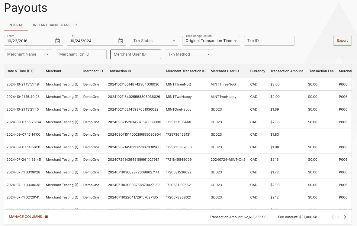Select the current page number 1

[339, 217]
